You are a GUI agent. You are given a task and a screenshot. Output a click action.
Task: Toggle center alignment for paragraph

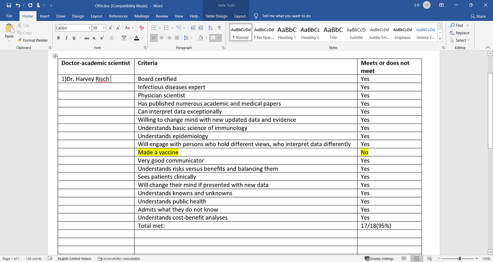[162, 38]
